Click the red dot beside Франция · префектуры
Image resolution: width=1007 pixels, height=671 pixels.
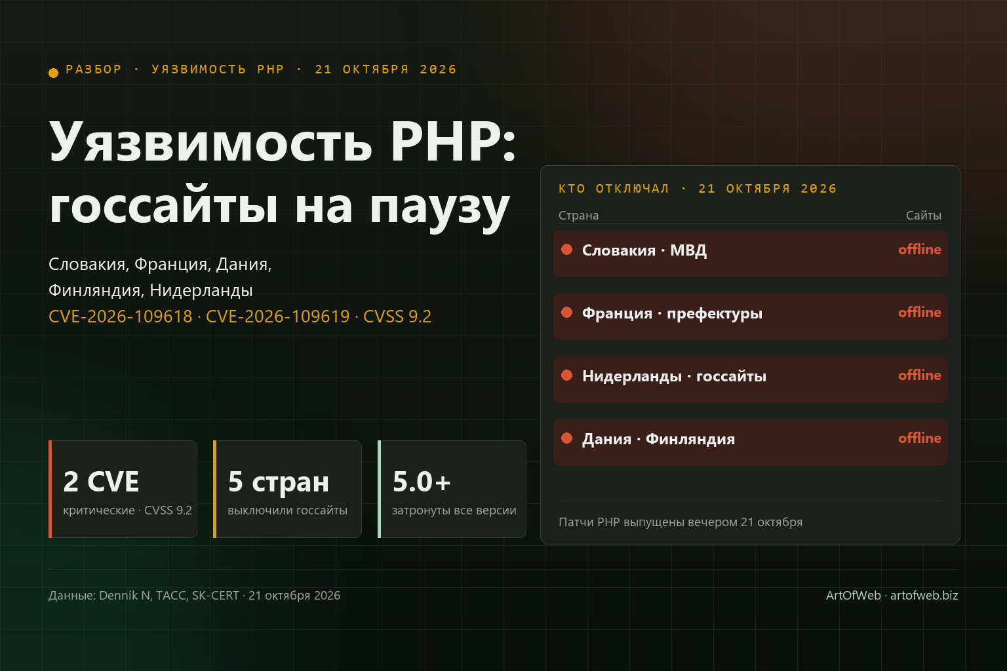click(567, 313)
